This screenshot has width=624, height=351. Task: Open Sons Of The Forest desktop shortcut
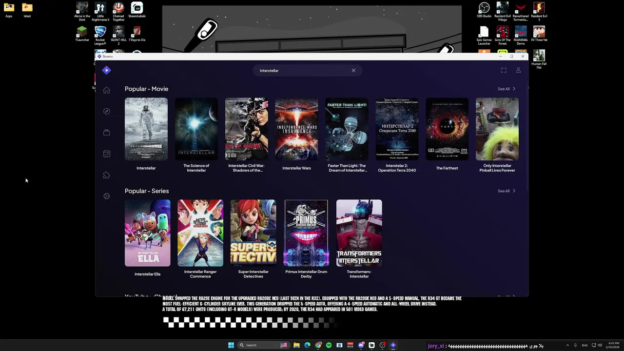click(x=502, y=36)
